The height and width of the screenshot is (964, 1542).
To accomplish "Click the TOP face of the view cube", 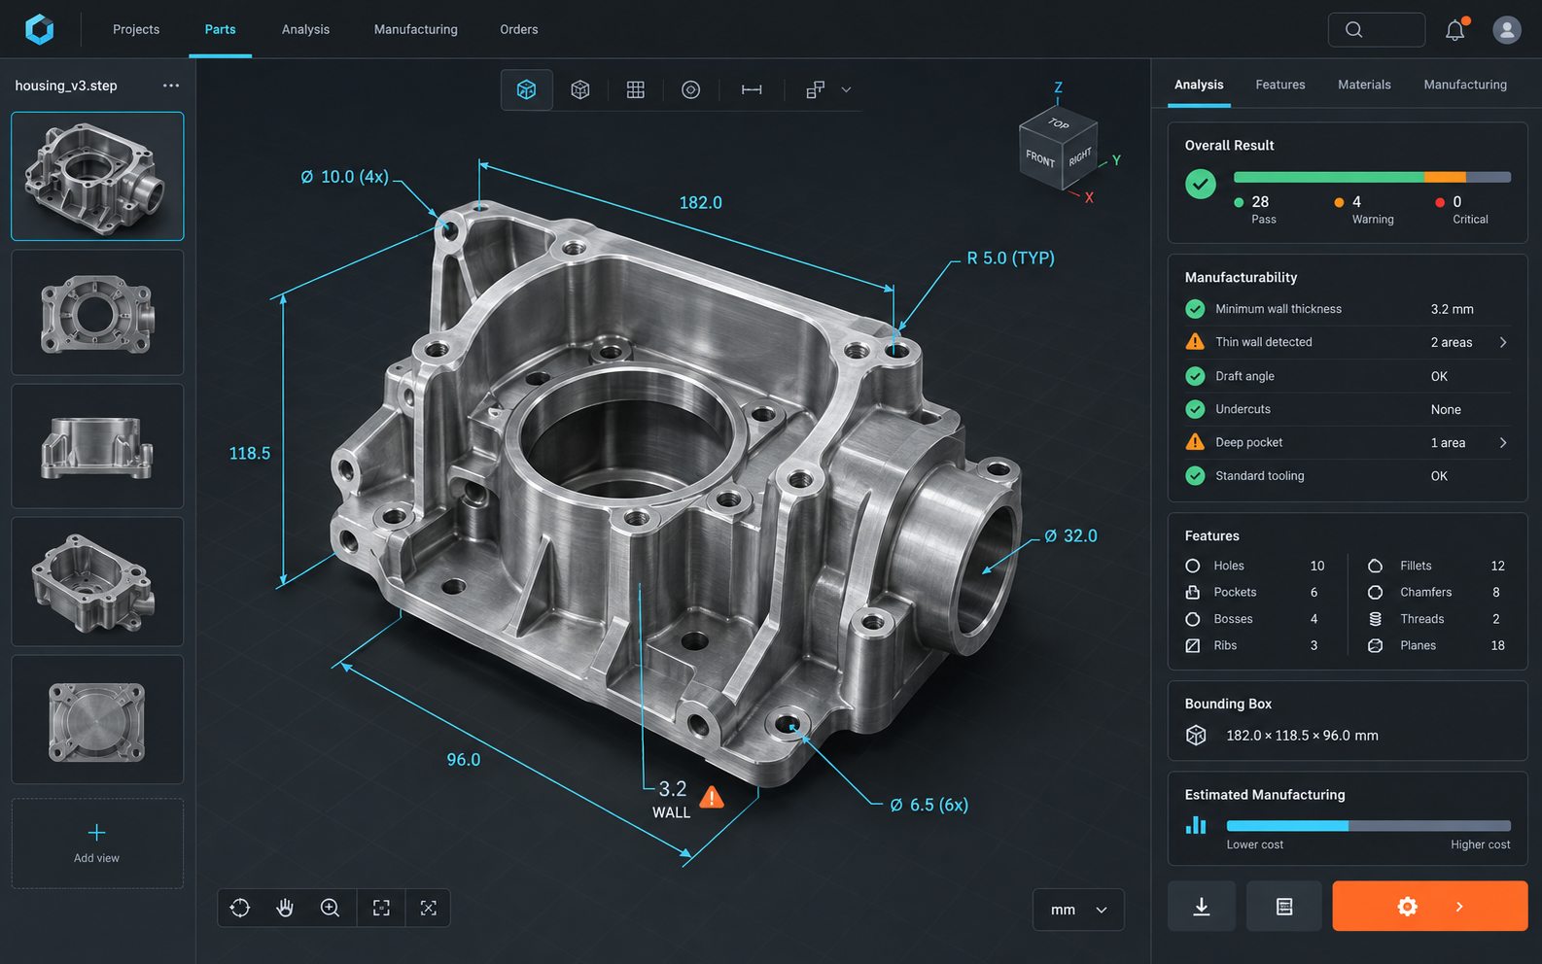I will click(1059, 124).
